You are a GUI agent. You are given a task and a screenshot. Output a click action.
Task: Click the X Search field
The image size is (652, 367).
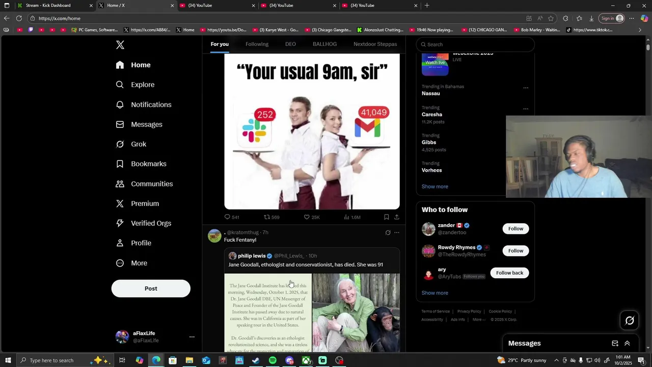tap(475, 44)
